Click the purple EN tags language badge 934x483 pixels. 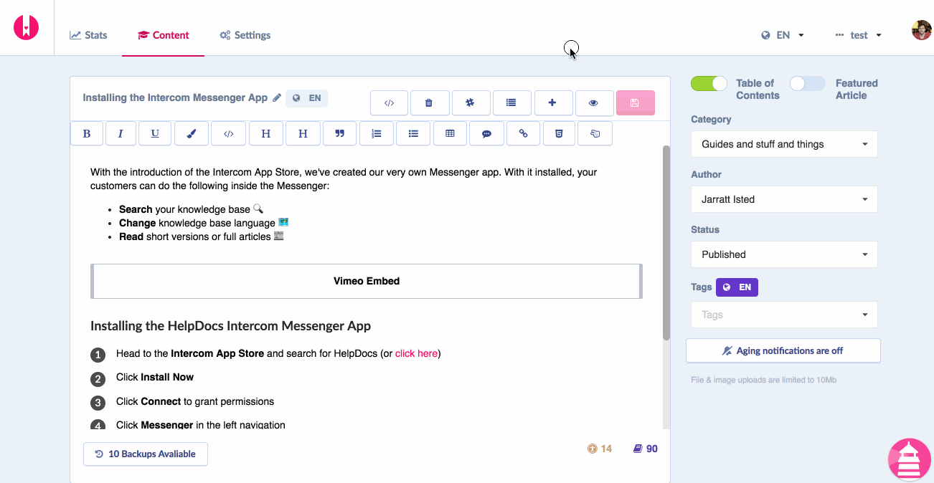tap(737, 287)
